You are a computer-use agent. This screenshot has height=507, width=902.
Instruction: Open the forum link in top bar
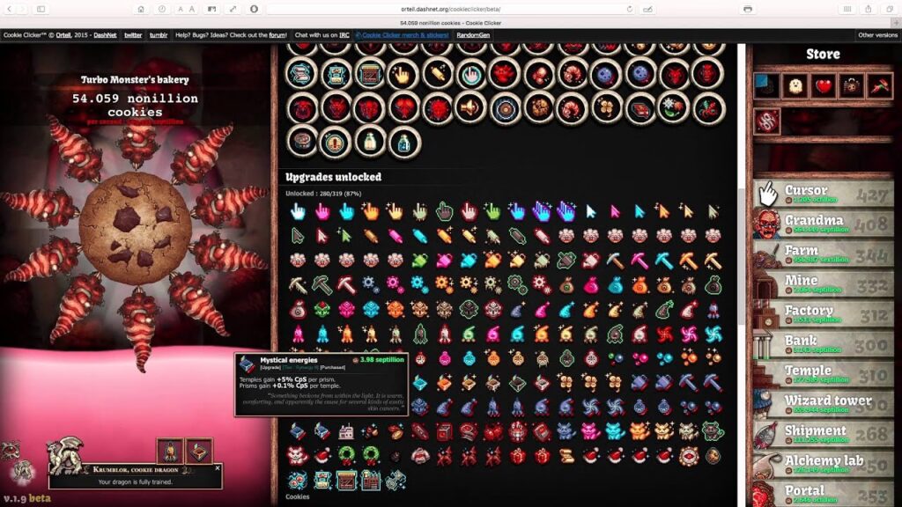(x=277, y=35)
